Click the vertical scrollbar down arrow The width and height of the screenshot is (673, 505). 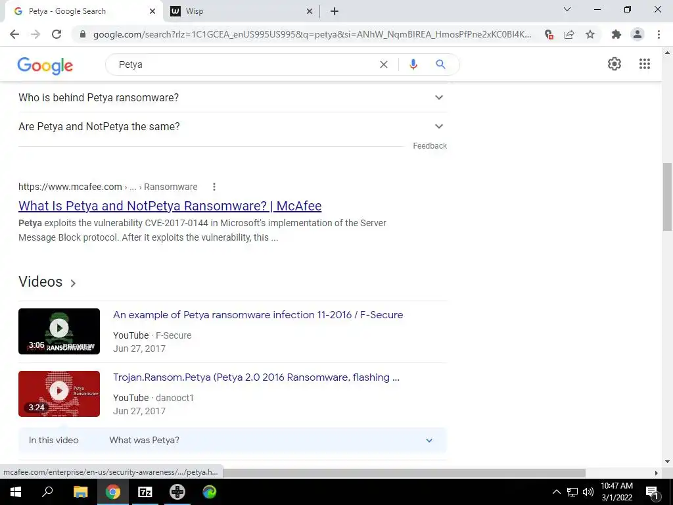(667, 462)
